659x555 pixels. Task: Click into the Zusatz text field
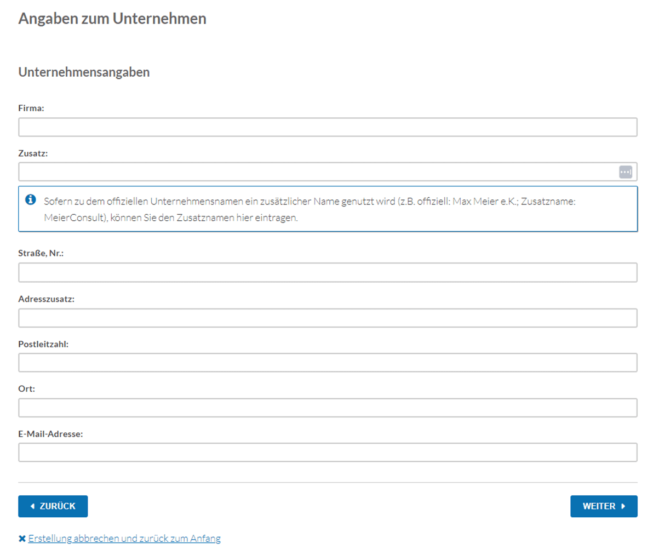[x=318, y=172]
